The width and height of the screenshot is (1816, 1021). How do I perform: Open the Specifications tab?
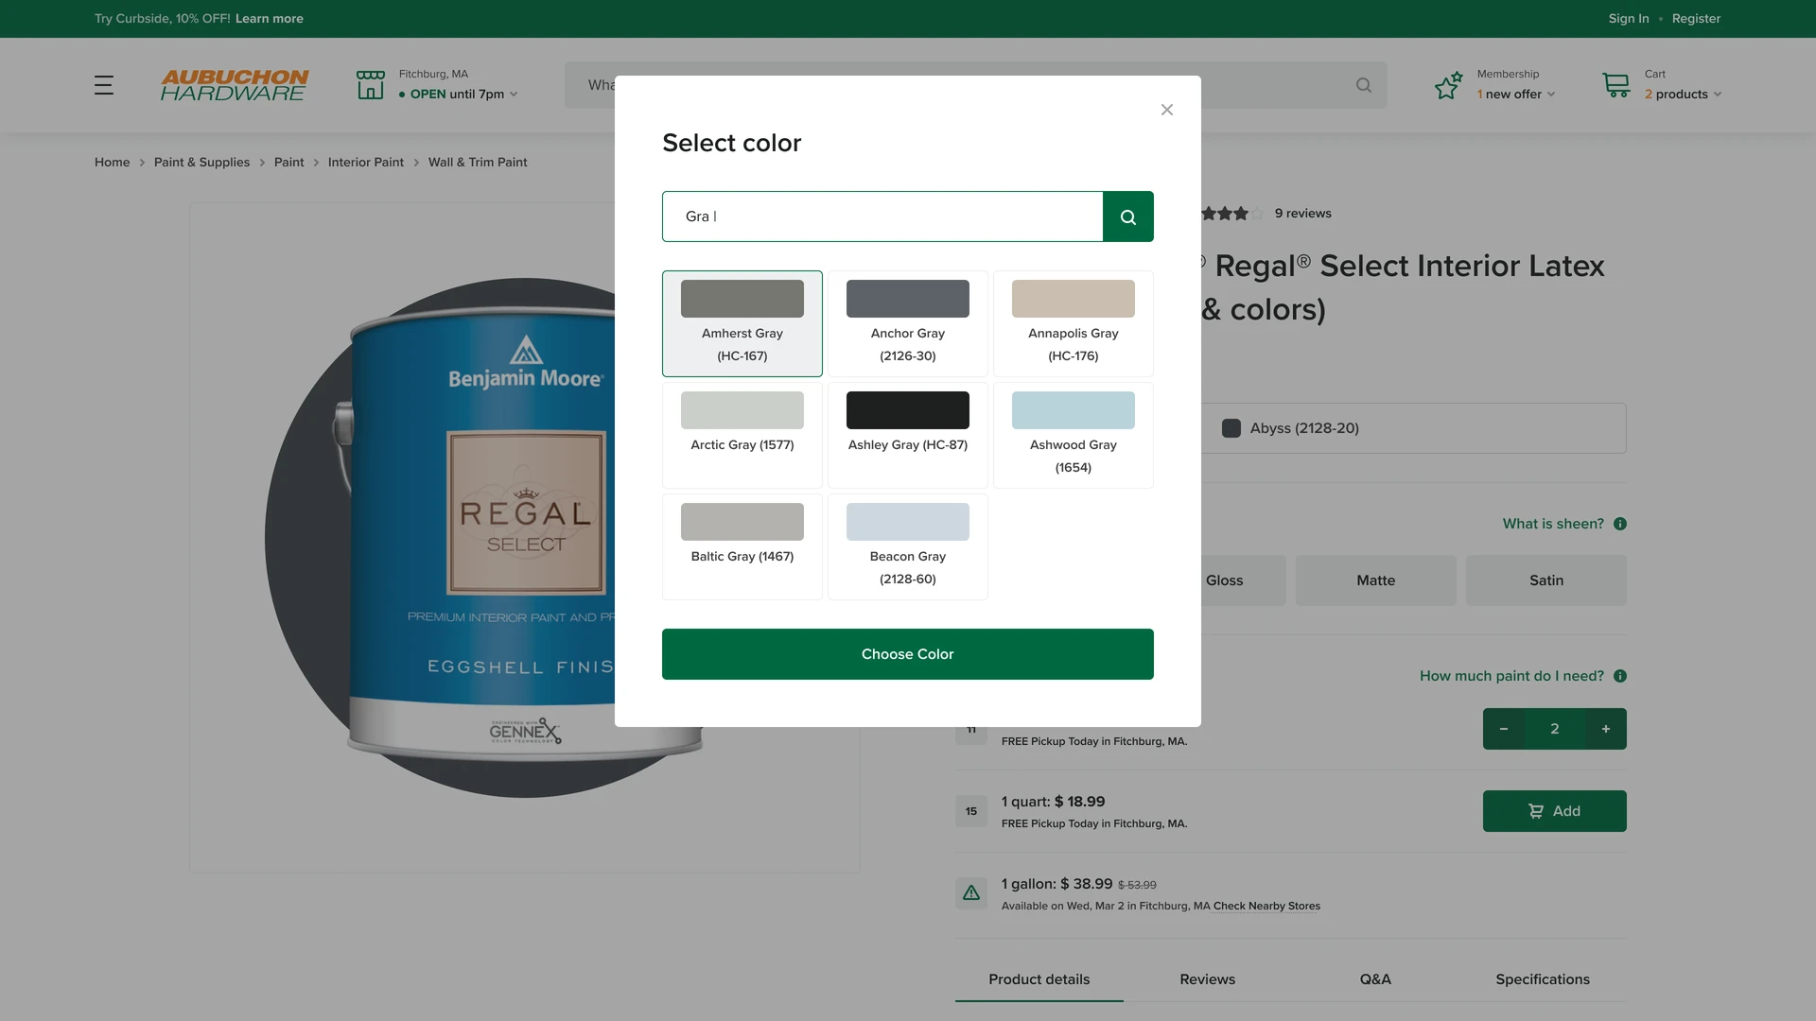point(1543,979)
